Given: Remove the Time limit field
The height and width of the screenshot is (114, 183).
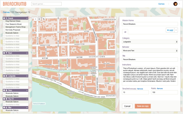Looking at the screenshot, I should [140, 89].
